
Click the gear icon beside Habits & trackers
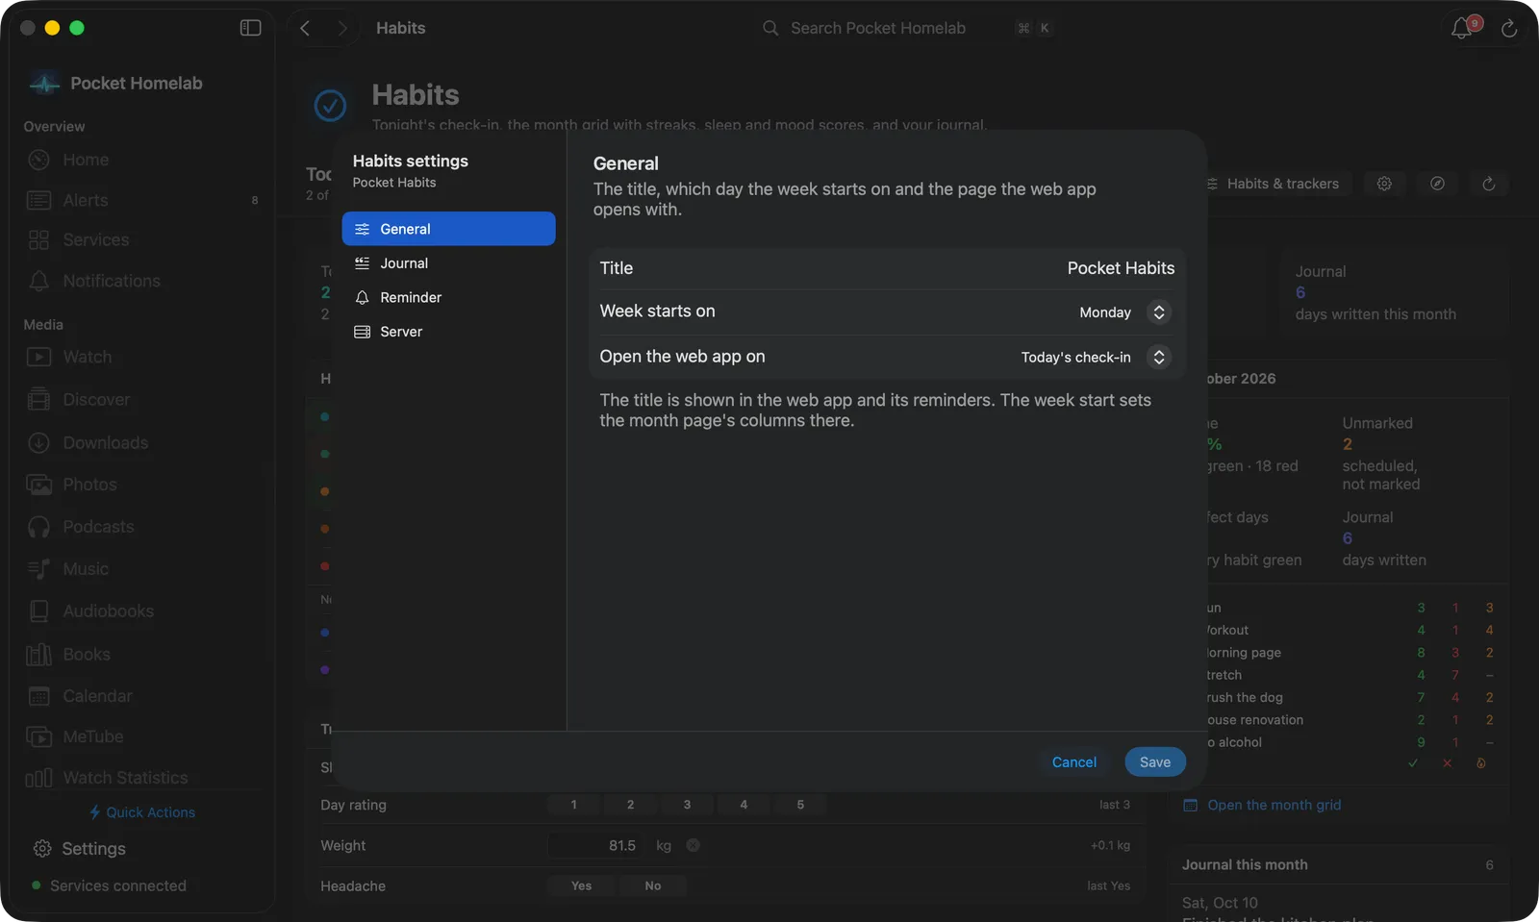coord(1384,184)
